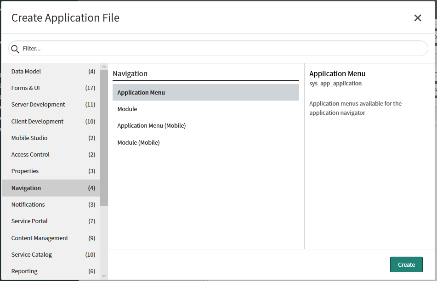Close the Create Application File dialog

point(417,18)
